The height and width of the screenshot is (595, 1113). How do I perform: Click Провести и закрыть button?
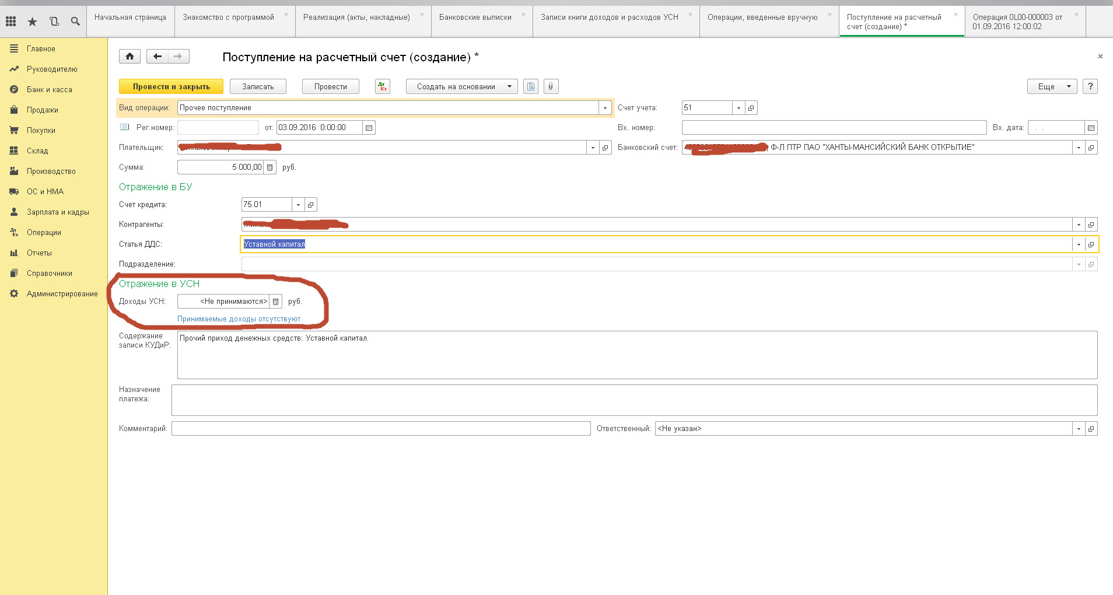pyautogui.click(x=171, y=86)
